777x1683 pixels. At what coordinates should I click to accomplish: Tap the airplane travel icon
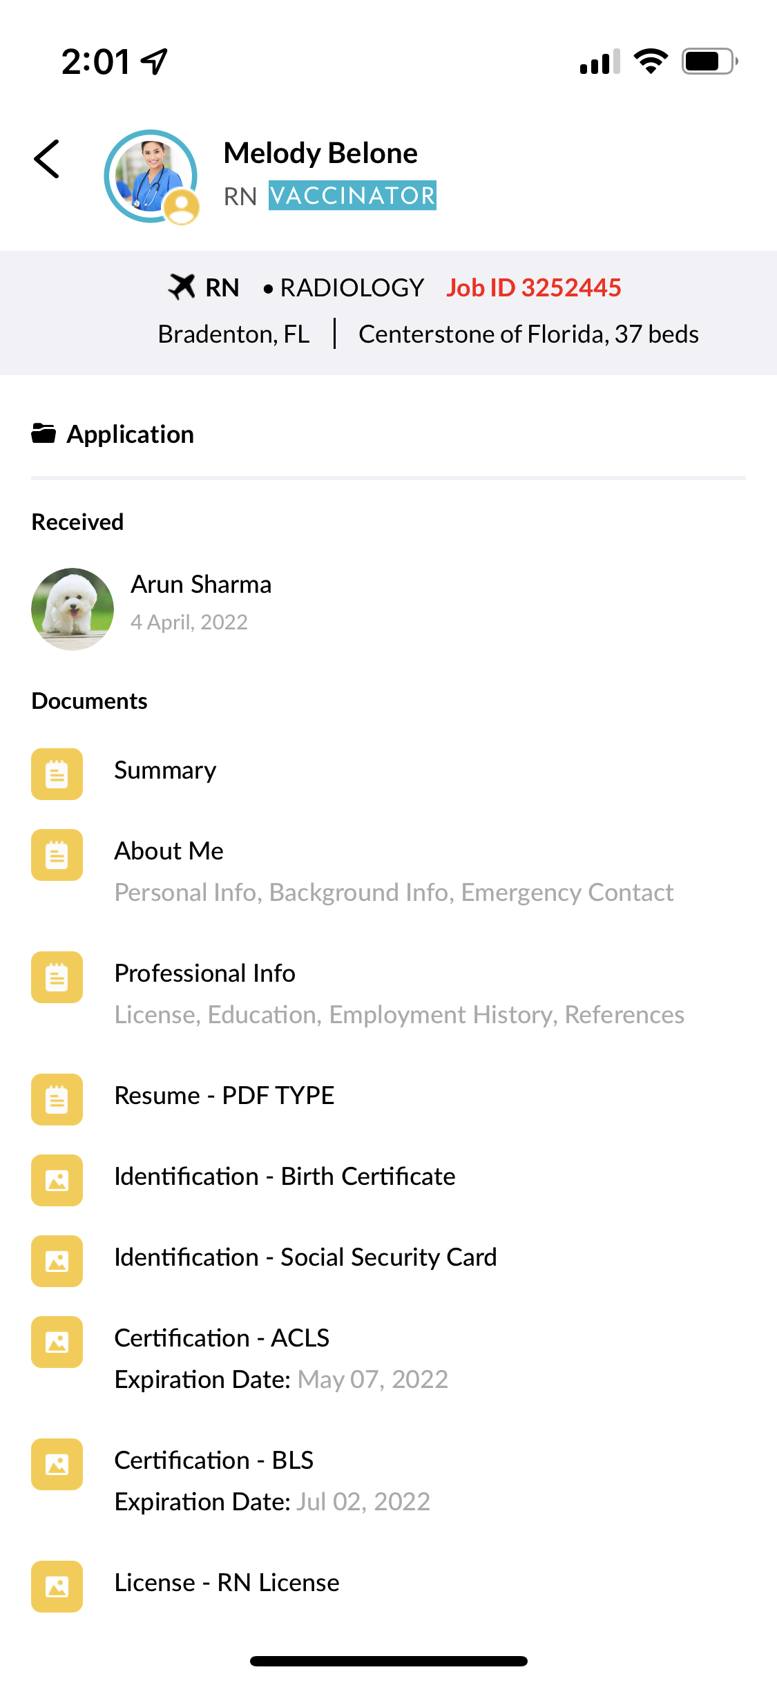[x=182, y=287]
